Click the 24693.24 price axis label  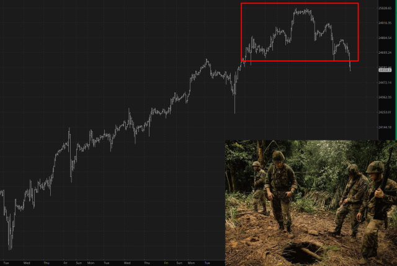(x=385, y=53)
